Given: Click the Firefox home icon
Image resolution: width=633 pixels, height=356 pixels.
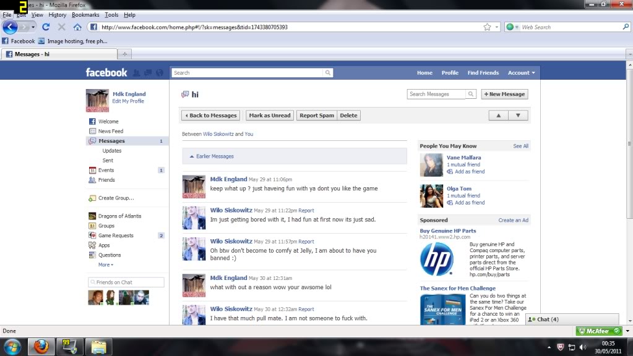Looking at the screenshot, I should click(x=77, y=27).
